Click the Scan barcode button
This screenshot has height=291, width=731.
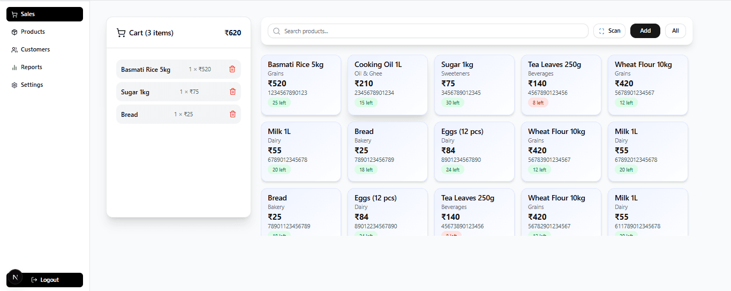click(609, 31)
